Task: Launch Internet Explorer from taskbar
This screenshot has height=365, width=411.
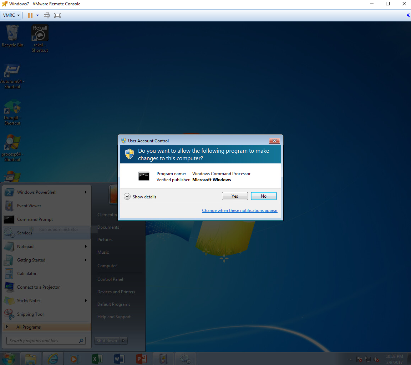Action: pos(53,359)
